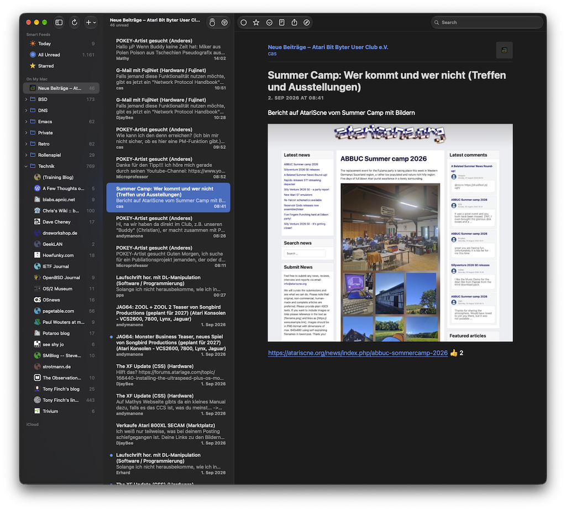This screenshot has width=566, height=510.
Task: Expand the Private folder
Action: pos(26,133)
